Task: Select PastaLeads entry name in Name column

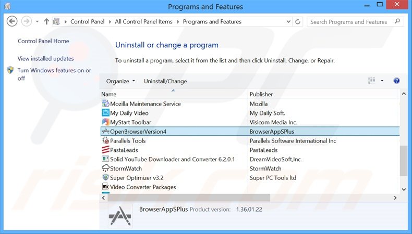Action: 124,150
